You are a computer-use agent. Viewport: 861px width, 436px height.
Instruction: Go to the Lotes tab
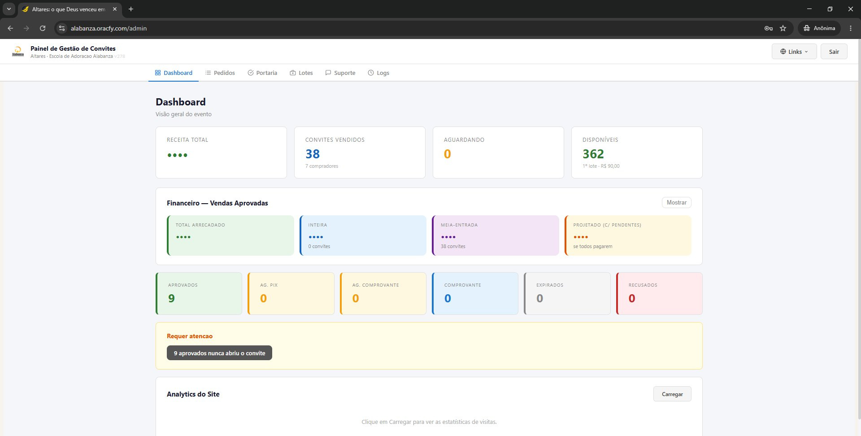click(x=301, y=73)
